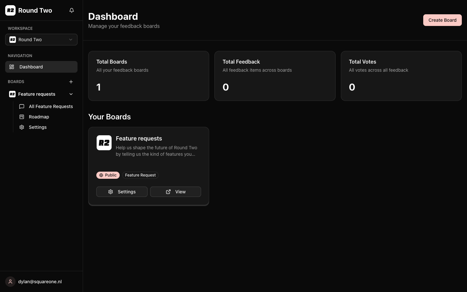Image resolution: width=467 pixels, height=292 pixels.
Task: Open the Round Two workspace switcher
Action: tap(41, 40)
